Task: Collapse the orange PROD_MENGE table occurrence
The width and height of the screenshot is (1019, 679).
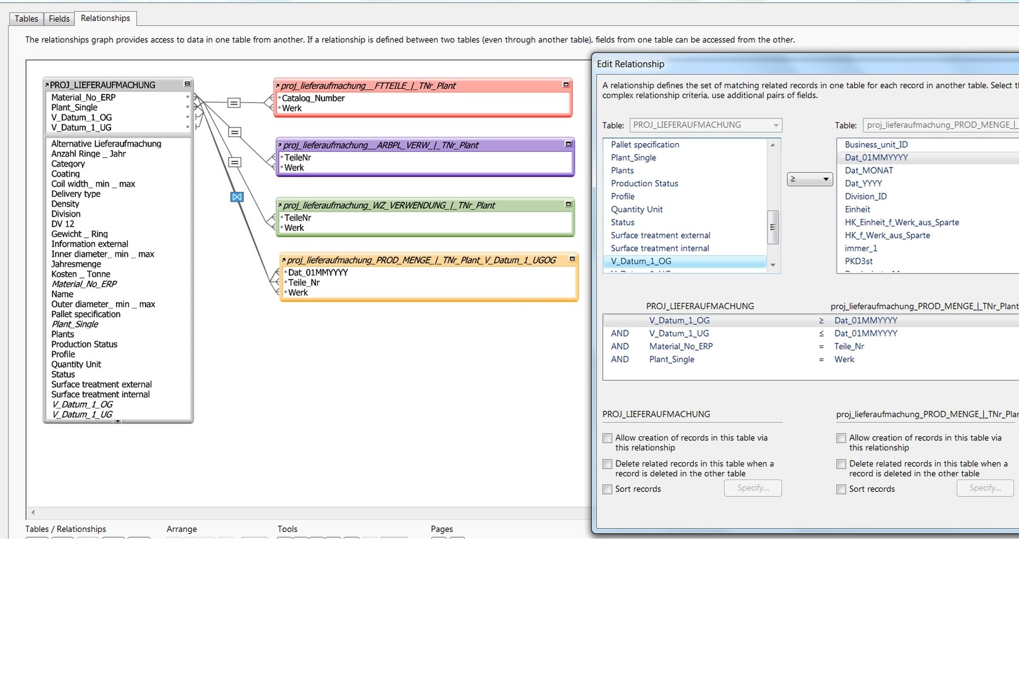Action: click(572, 259)
